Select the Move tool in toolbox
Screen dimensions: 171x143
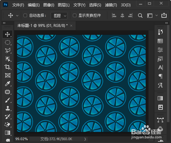click(x=7, y=34)
